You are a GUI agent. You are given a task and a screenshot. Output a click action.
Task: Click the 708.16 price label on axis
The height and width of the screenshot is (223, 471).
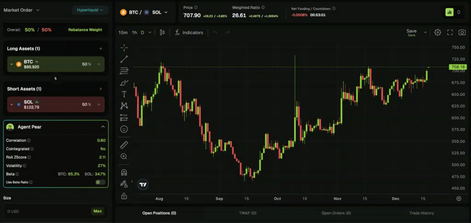(457, 67)
